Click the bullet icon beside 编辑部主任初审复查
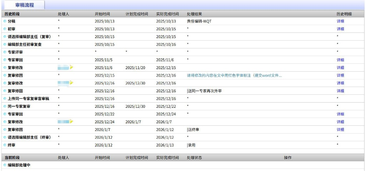The image size is (366, 171). (x=5, y=45)
